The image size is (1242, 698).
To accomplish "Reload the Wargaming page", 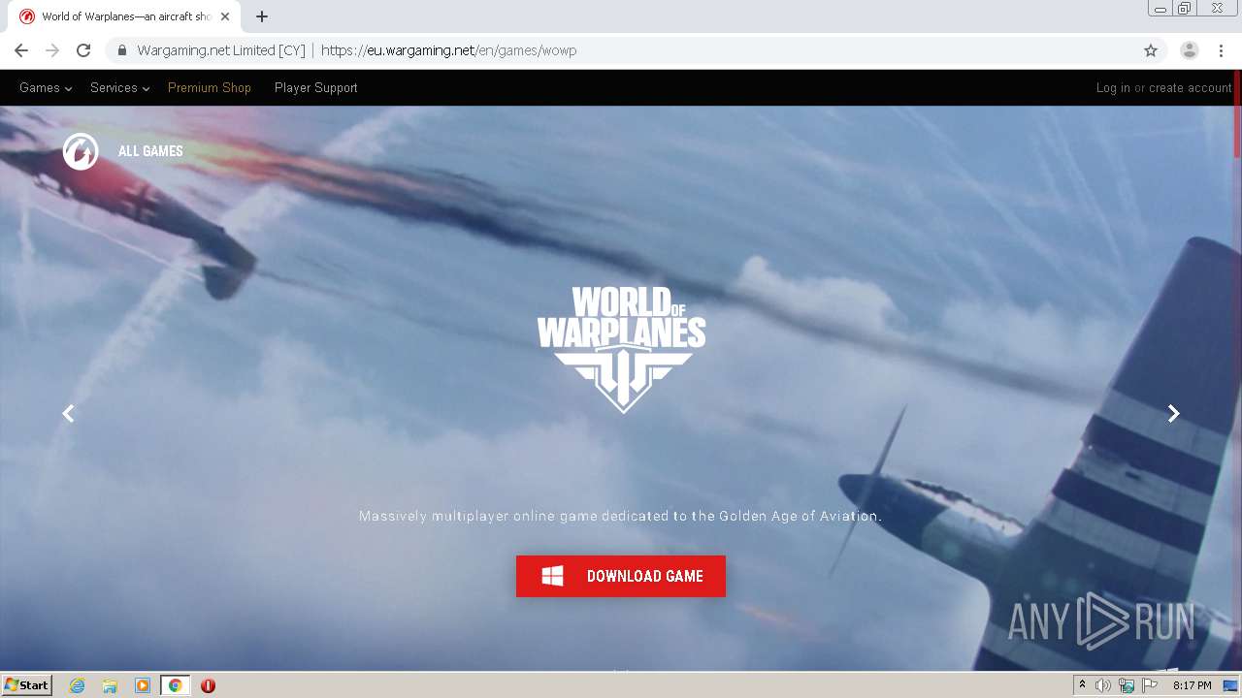I will [83, 50].
